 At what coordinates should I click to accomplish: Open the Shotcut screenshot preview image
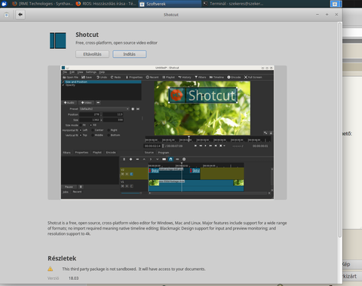pyautogui.click(x=167, y=132)
